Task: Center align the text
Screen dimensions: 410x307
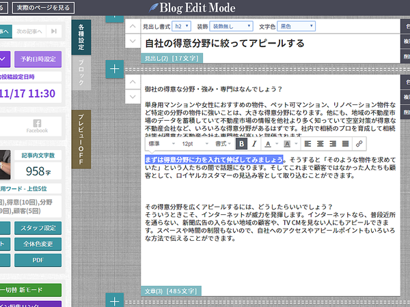Action: pyautogui.click(x=320, y=144)
